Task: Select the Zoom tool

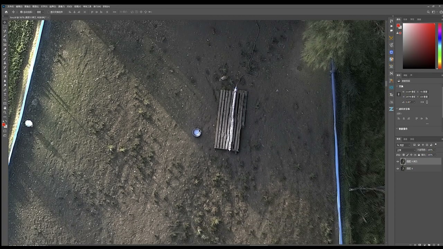Action: point(5,112)
